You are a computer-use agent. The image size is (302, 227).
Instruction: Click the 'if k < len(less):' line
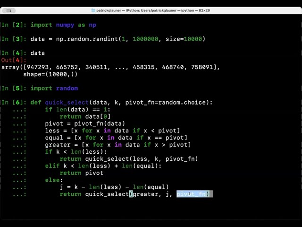coord(75,152)
